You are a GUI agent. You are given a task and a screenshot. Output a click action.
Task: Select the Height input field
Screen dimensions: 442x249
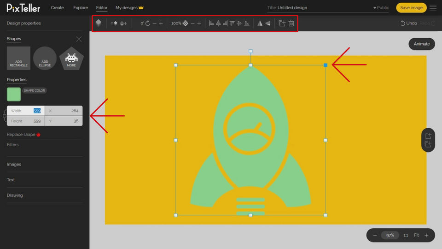point(26,121)
